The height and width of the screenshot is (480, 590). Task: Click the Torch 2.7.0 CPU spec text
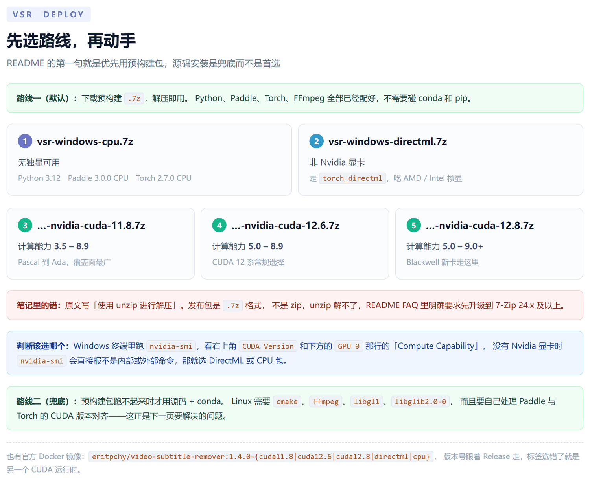pos(164,178)
